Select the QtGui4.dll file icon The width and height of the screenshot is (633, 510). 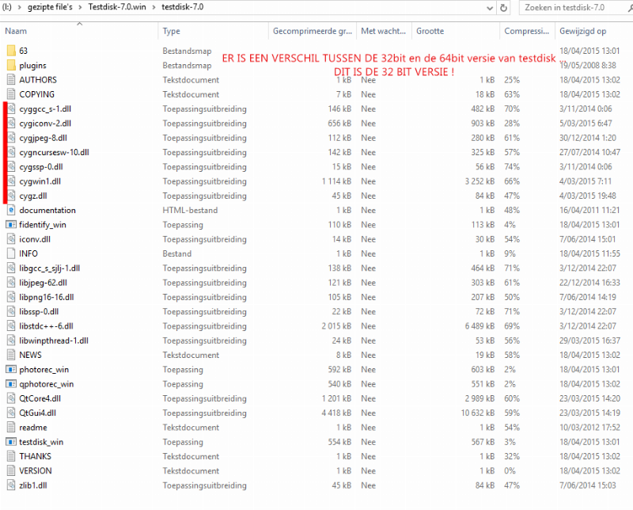tap(11, 413)
